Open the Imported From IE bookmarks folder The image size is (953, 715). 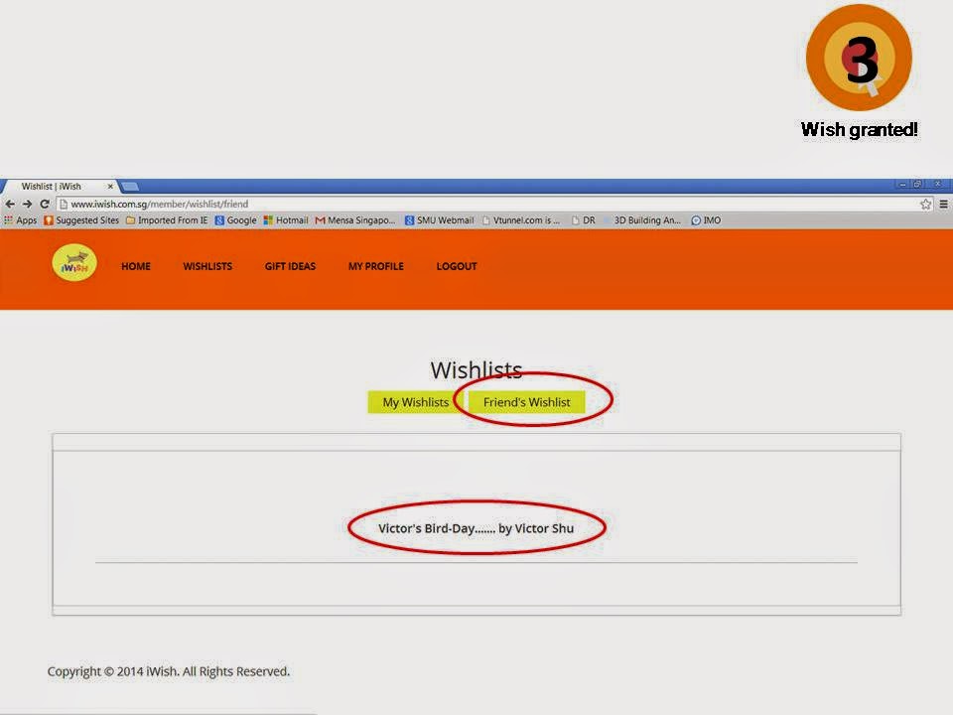pos(166,219)
